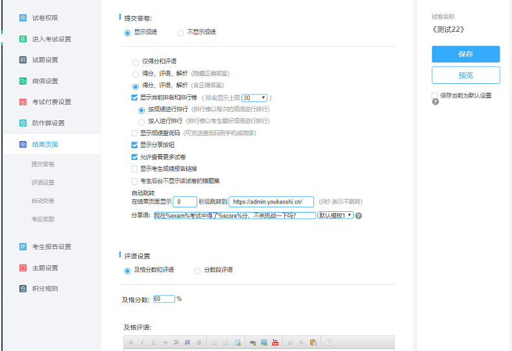Select 得分、评语、解析 (含正确答案) option
The image size is (512, 351).
(136, 86)
